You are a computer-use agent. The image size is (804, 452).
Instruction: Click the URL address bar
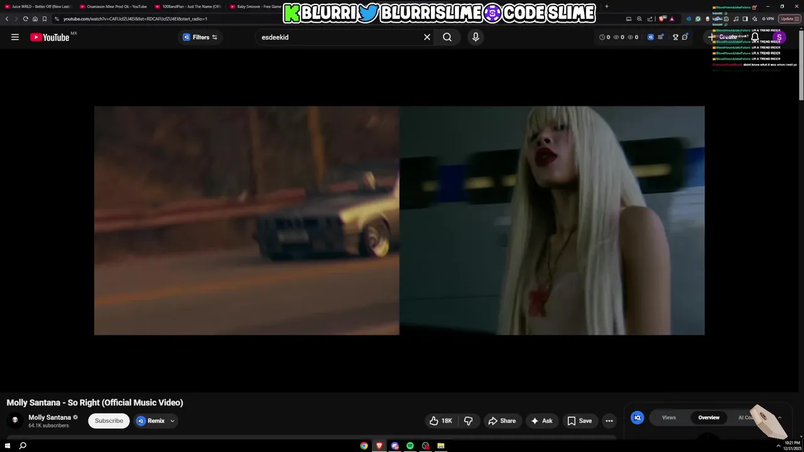click(x=339, y=19)
